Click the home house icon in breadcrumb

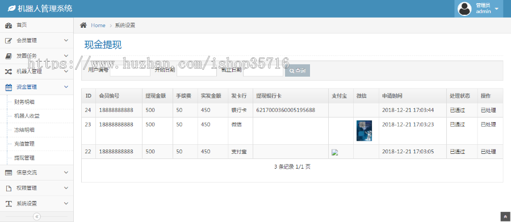tap(83, 25)
